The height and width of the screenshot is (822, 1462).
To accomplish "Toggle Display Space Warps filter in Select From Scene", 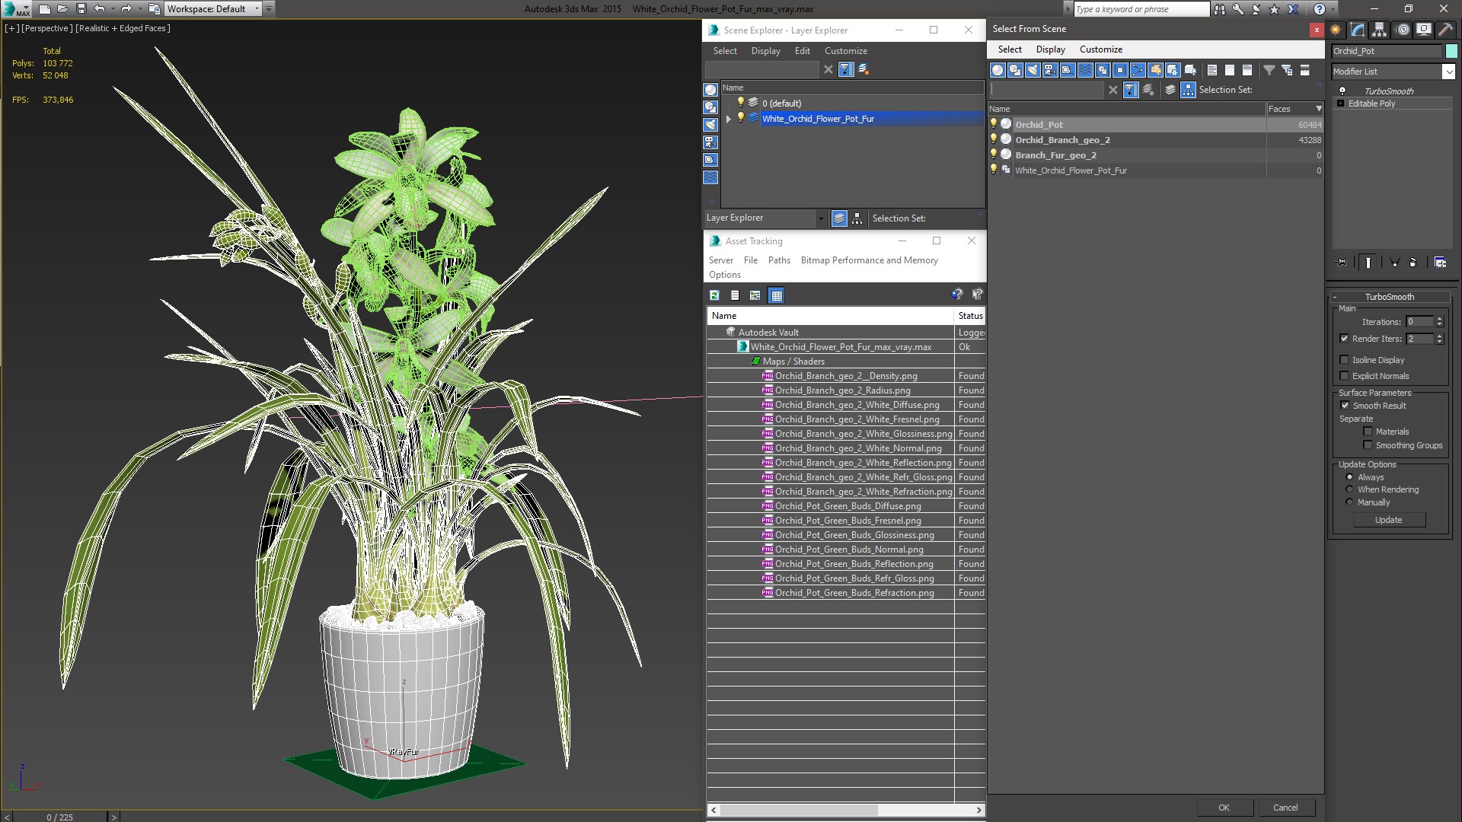I will pos(1085,70).
